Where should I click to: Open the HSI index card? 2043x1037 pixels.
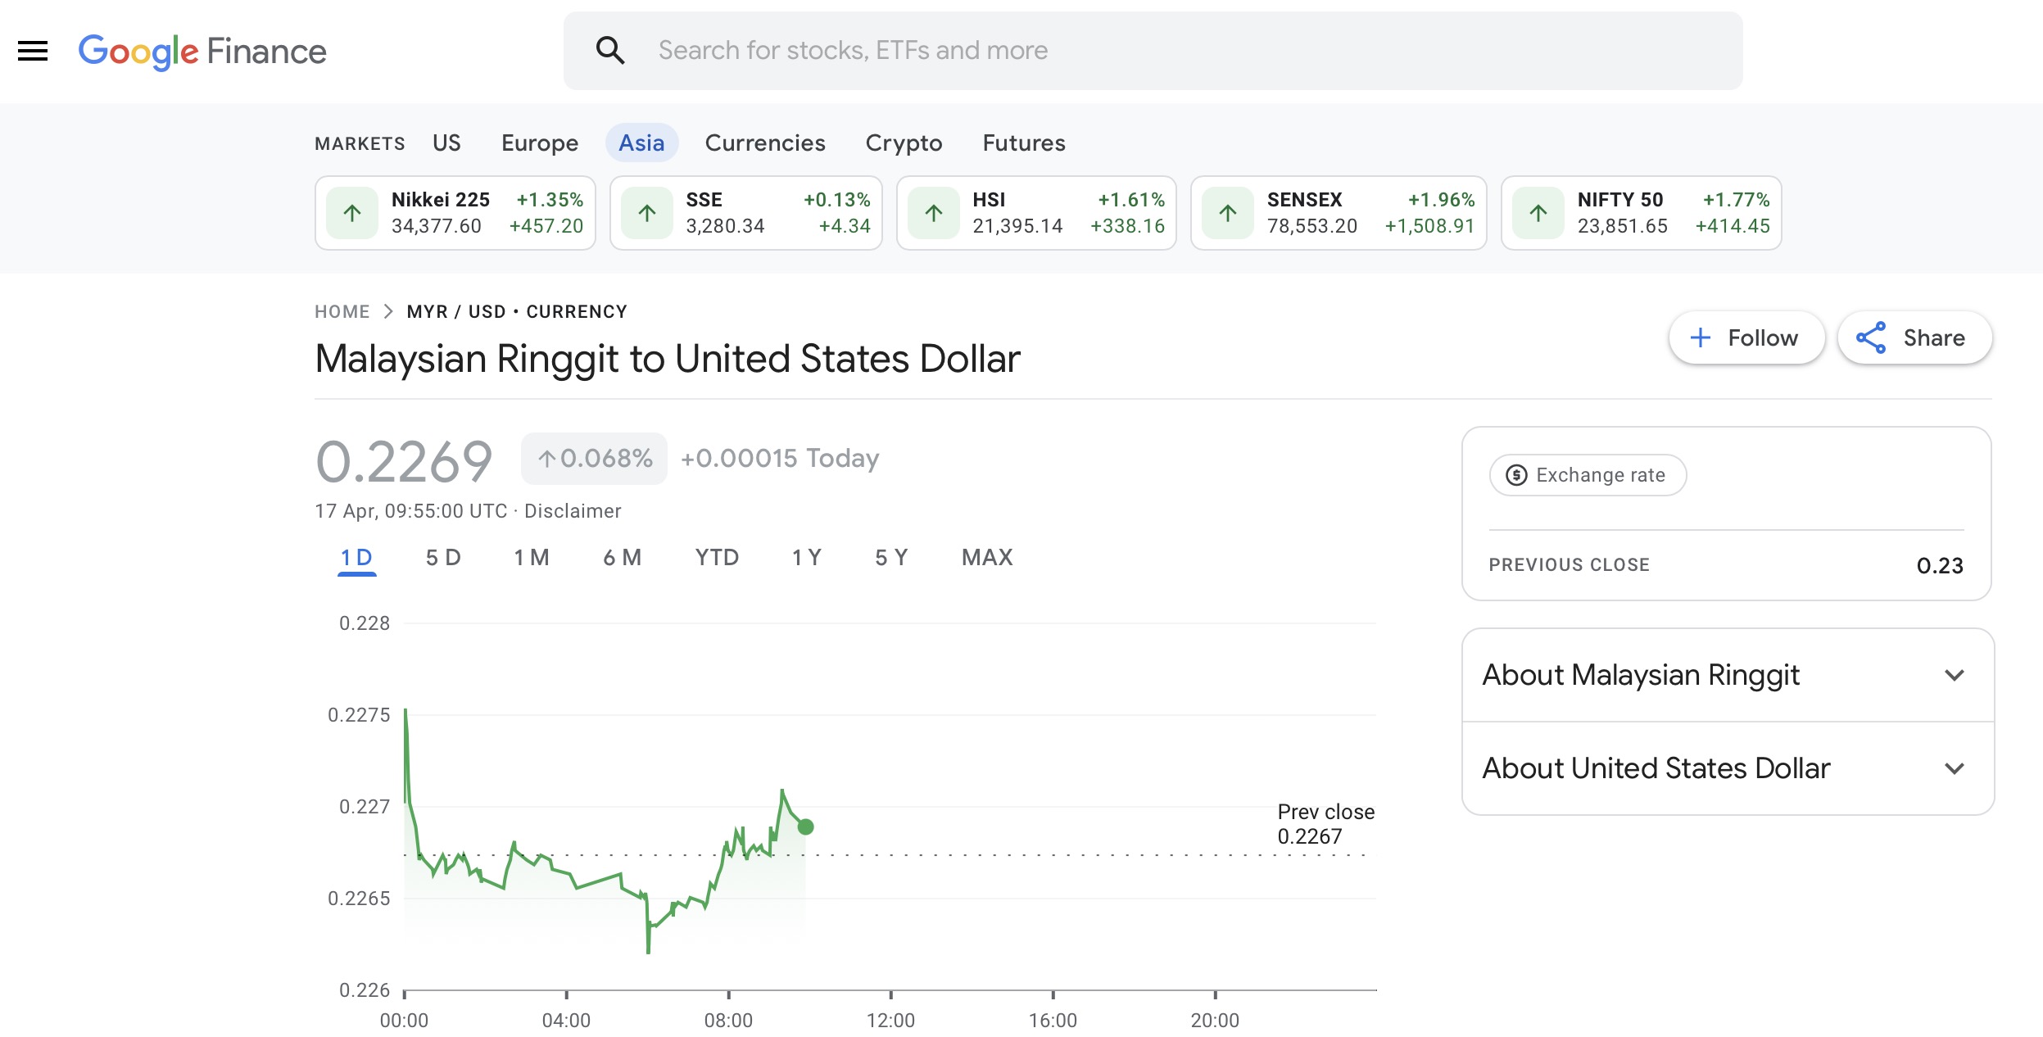point(1036,213)
